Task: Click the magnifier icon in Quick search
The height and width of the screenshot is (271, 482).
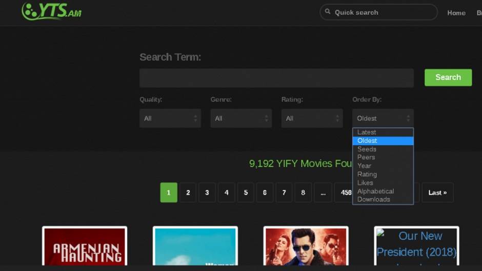Action: 328,12
